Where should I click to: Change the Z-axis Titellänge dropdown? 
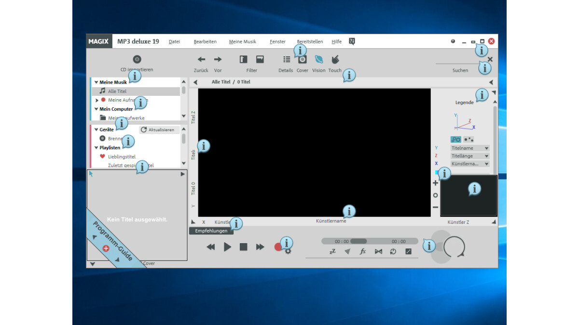[x=469, y=156]
